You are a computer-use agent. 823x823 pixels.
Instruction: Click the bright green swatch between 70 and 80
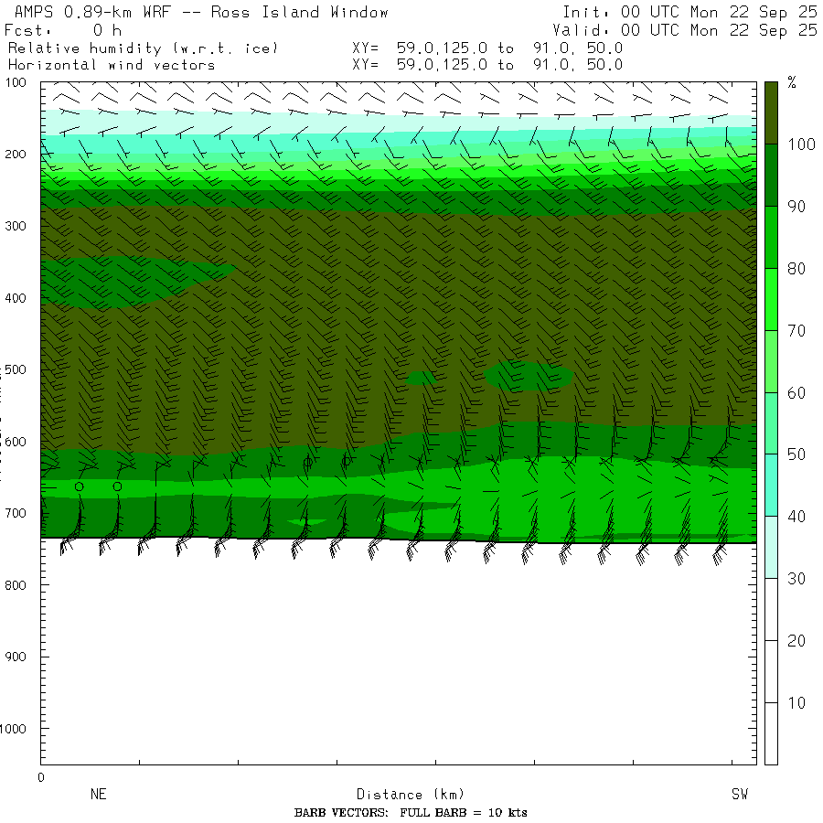coord(771,299)
